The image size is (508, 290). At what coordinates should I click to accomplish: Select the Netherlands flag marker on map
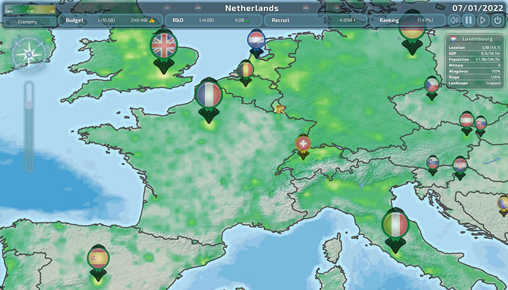coord(256,41)
